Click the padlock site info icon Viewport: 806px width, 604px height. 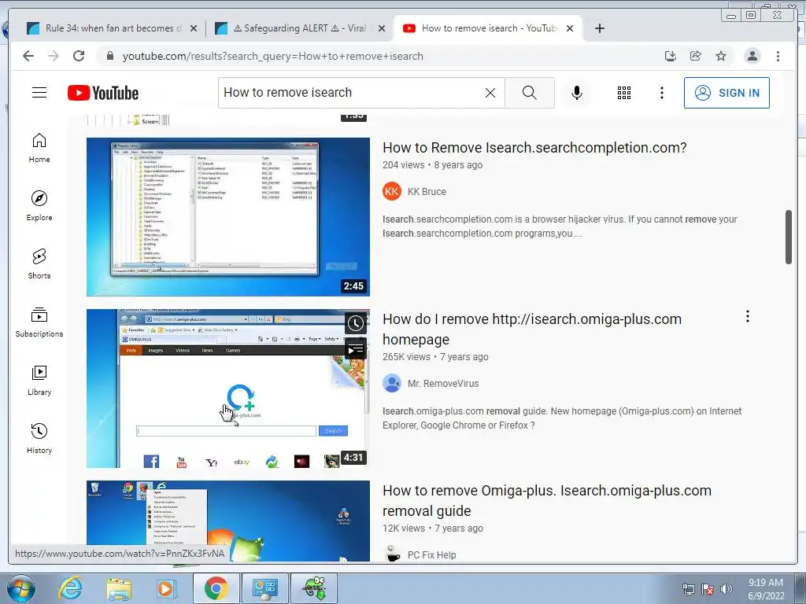(109, 56)
